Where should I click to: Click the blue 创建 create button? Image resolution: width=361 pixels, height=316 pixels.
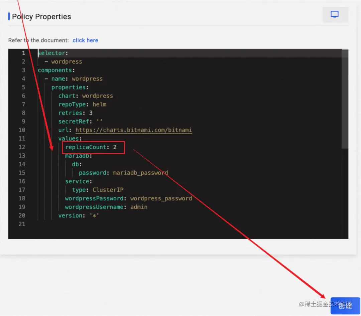point(345,305)
